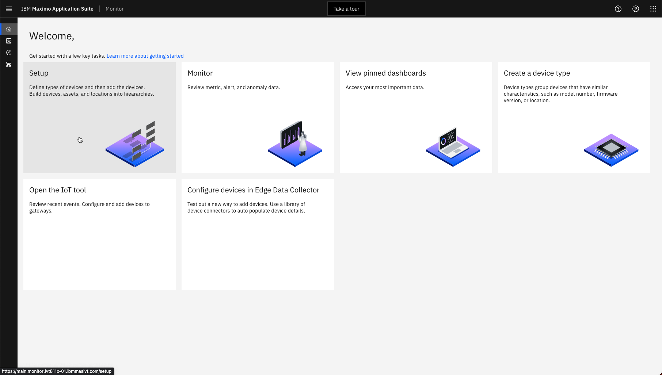Image resolution: width=662 pixels, height=375 pixels.
Task: Open the user profile icon
Action: click(x=636, y=9)
